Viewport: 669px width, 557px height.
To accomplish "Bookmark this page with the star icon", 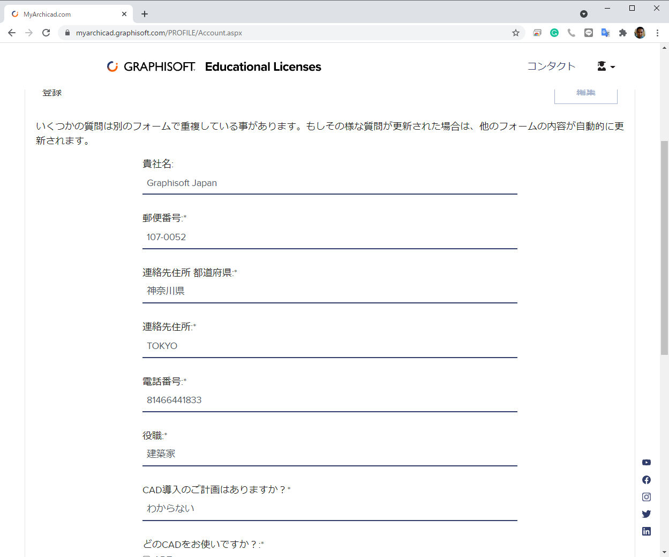I will 516,33.
